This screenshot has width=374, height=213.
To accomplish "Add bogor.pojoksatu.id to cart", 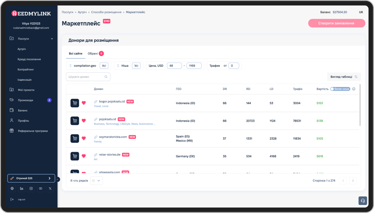I will tap(75, 103).
